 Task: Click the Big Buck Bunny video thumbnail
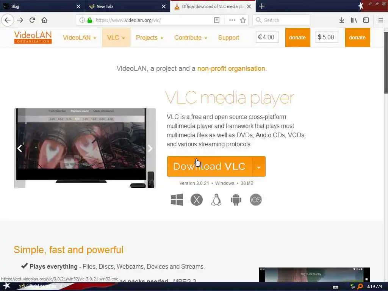coord(314,275)
